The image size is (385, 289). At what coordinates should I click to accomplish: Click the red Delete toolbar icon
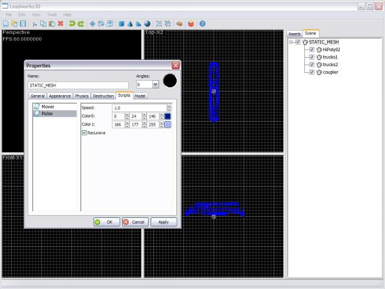coord(60,23)
